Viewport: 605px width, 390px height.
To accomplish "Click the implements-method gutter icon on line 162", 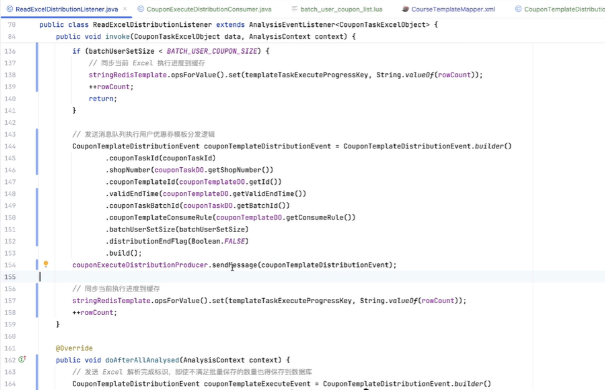I will (22, 360).
